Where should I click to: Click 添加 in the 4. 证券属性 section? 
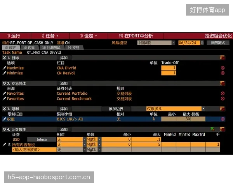[64, 129]
